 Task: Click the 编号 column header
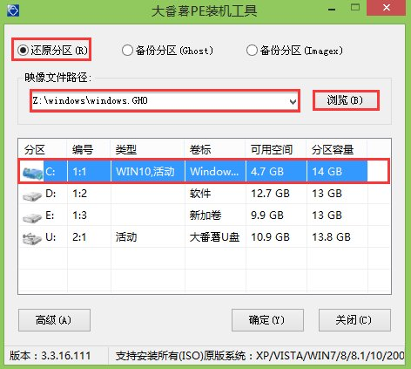click(89, 150)
